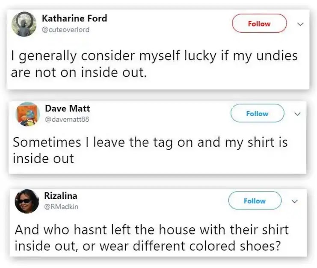Open the tweet about undies inside out
This screenshot has width=317, height=268.
(154, 63)
